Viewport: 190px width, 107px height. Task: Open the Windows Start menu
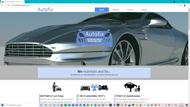(2, 105)
